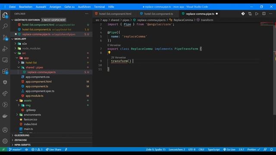276x155 pixels.
Task: Open the Terminal menu
Action: [99, 7]
